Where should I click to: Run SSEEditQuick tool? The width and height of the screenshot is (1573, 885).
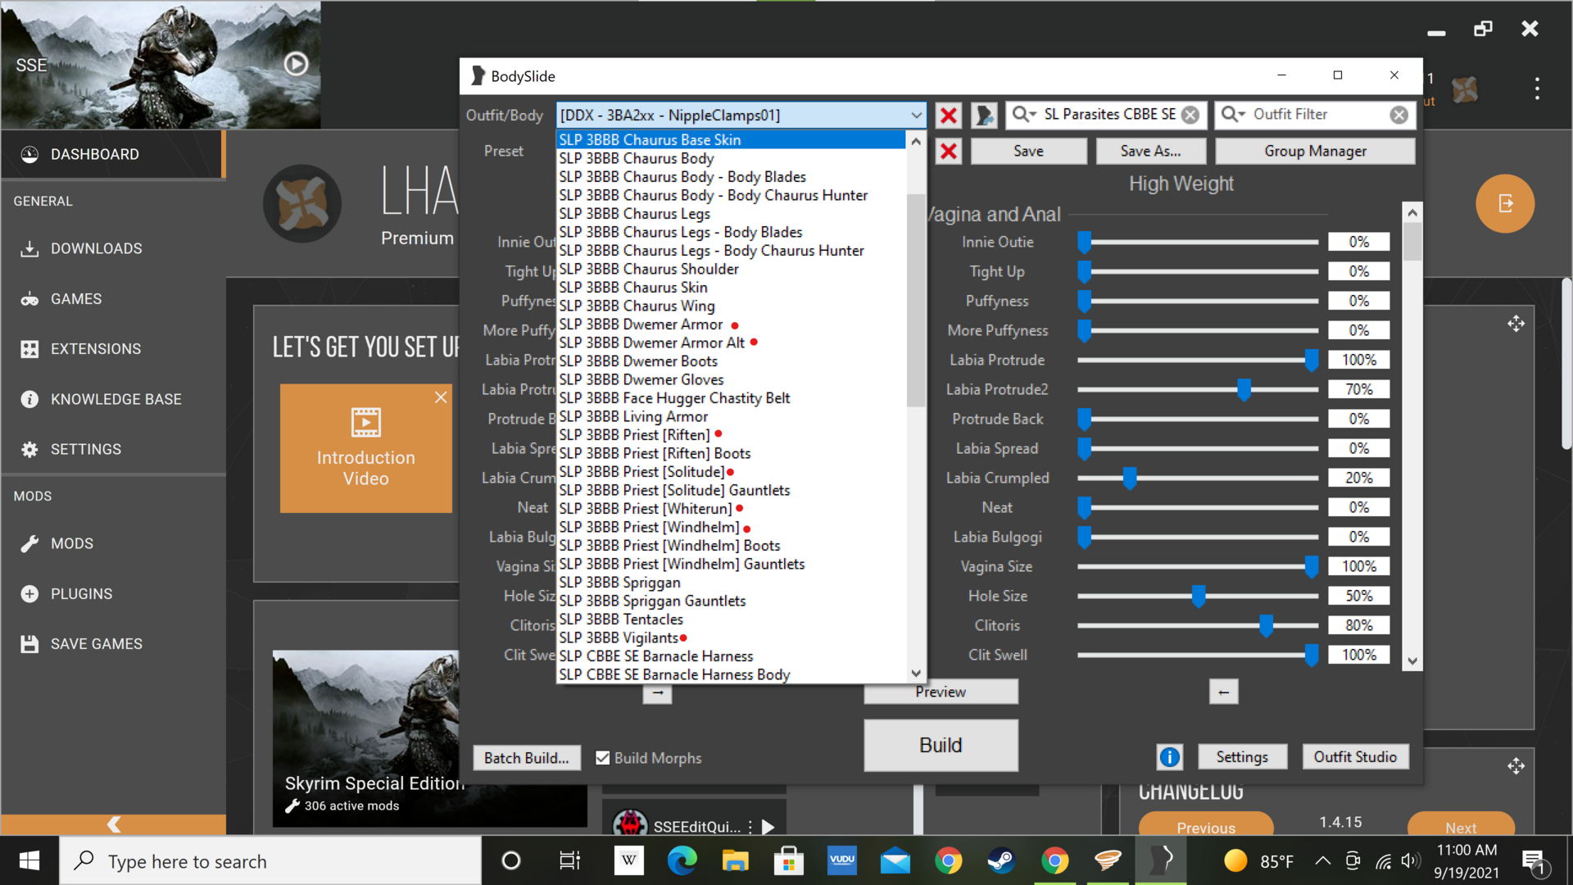click(768, 827)
